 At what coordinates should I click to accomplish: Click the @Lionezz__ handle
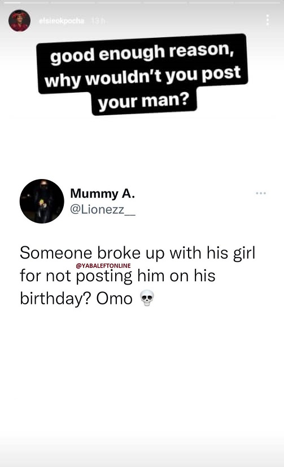tap(103, 210)
